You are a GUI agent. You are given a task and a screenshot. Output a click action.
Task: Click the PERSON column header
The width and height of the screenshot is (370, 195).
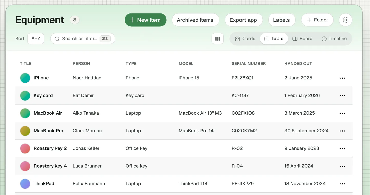click(81, 64)
